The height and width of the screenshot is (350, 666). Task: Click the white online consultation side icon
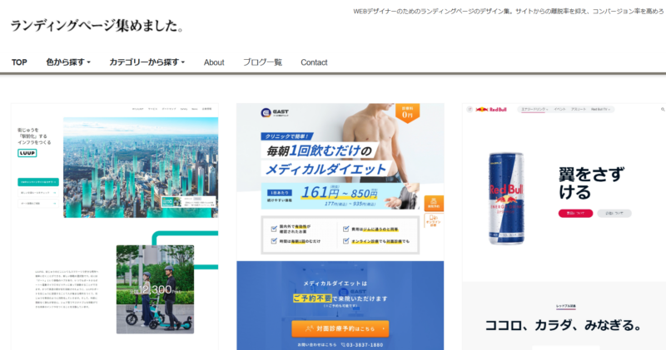point(434,221)
